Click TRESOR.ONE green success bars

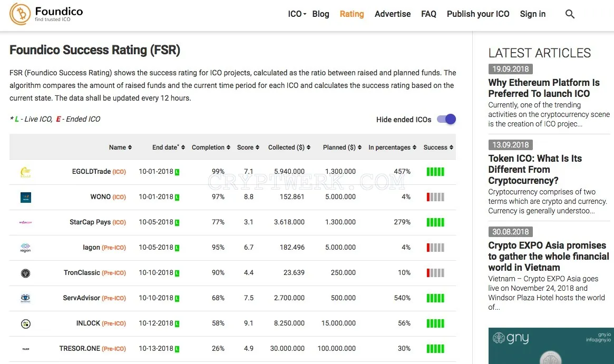[435, 349]
